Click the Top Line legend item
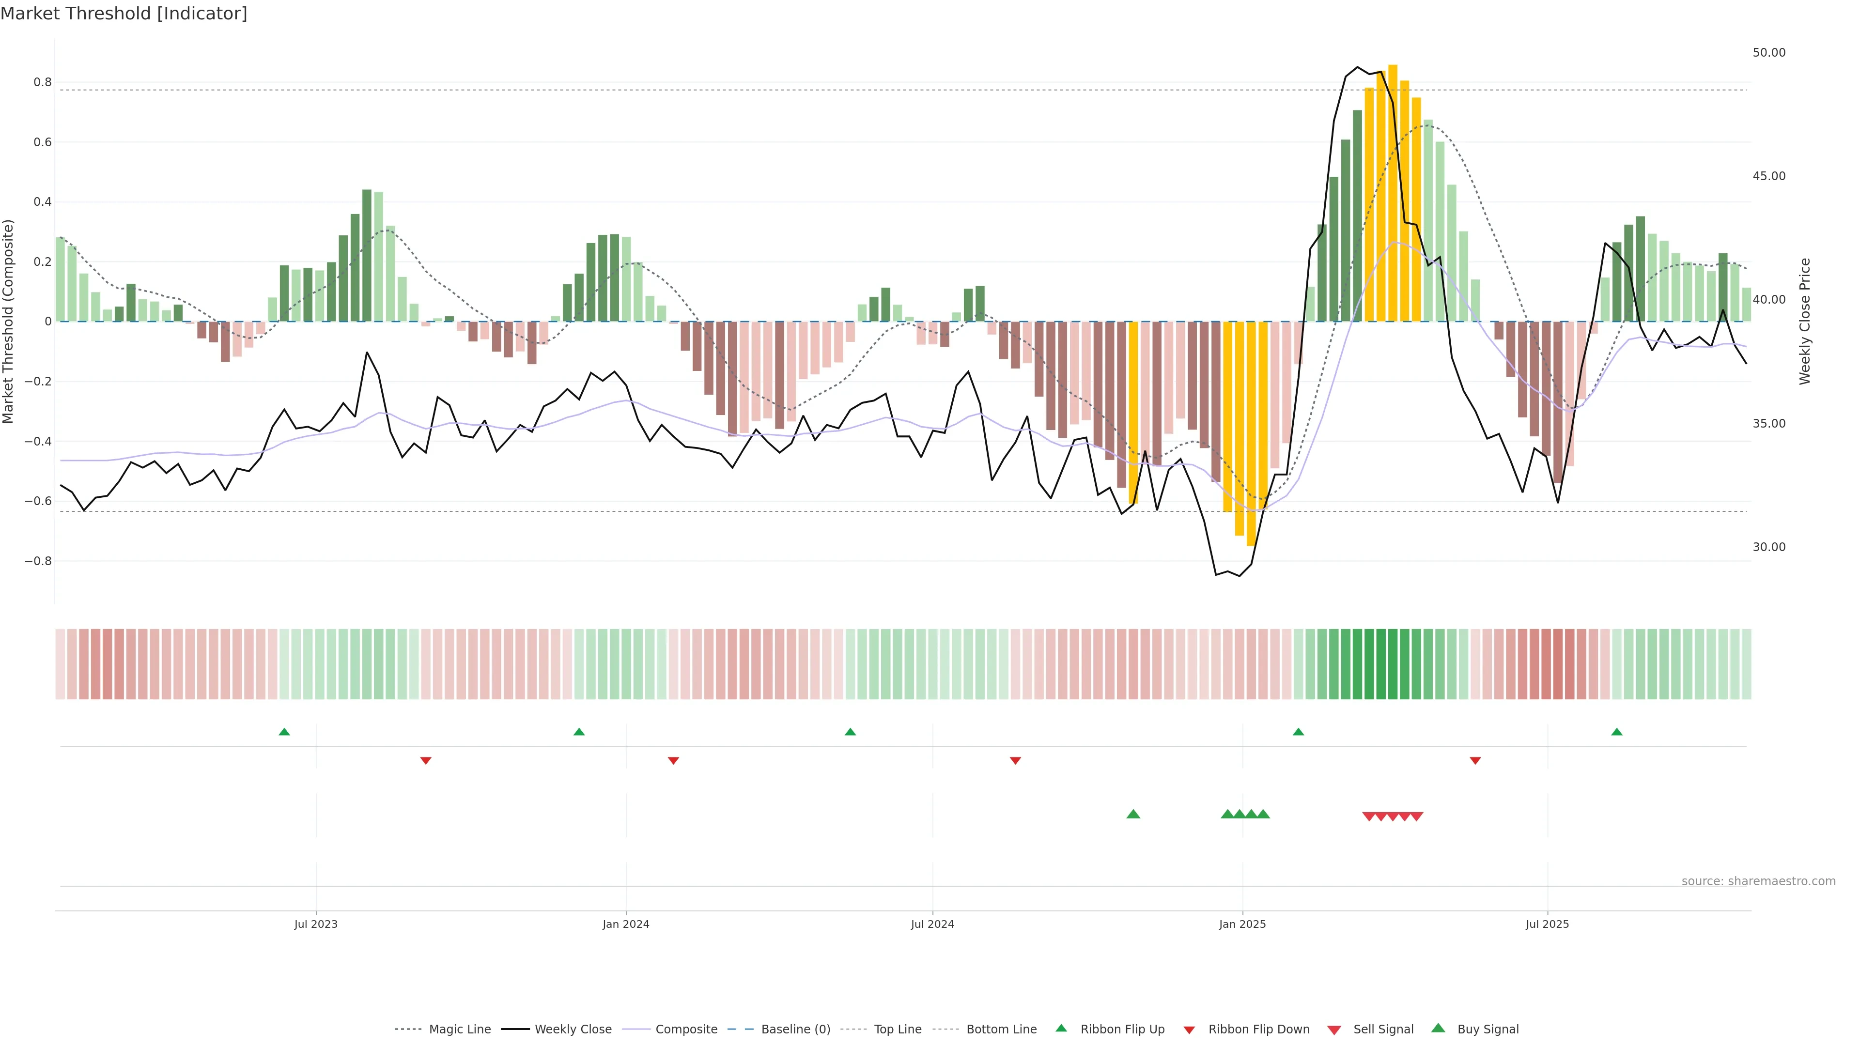The image size is (1860, 1046). (x=898, y=1030)
